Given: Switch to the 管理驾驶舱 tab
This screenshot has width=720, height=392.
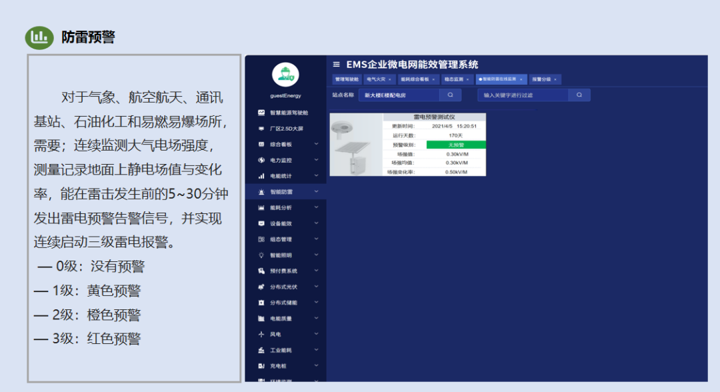Looking at the screenshot, I should pos(347,79).
